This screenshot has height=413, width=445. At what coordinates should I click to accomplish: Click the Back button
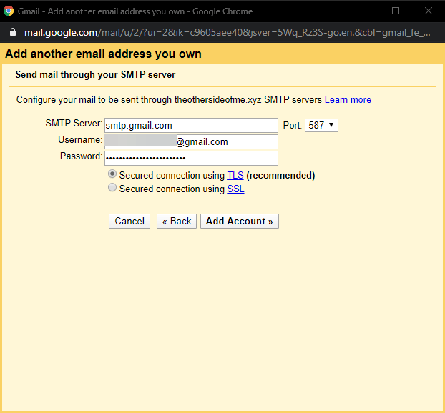pos(177,221)
